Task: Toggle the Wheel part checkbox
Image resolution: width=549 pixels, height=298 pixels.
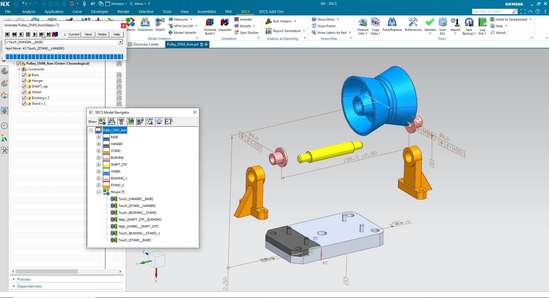Action: [24, 92]
